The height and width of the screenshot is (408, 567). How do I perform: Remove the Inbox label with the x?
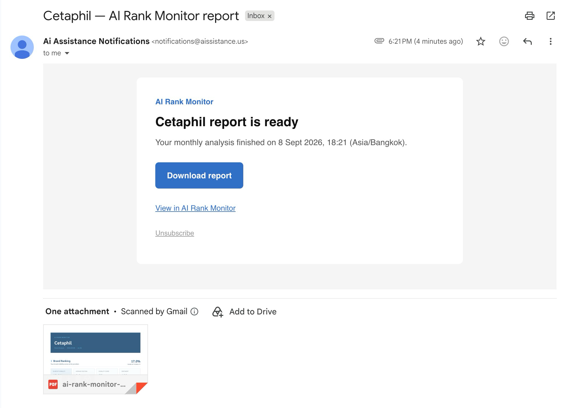point(270,16)
